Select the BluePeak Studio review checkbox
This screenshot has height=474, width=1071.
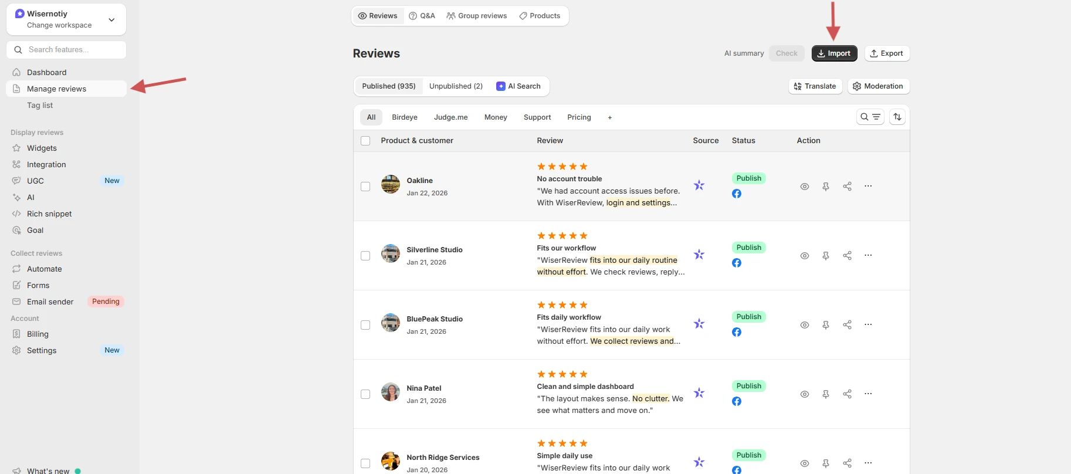pos(365,325)
